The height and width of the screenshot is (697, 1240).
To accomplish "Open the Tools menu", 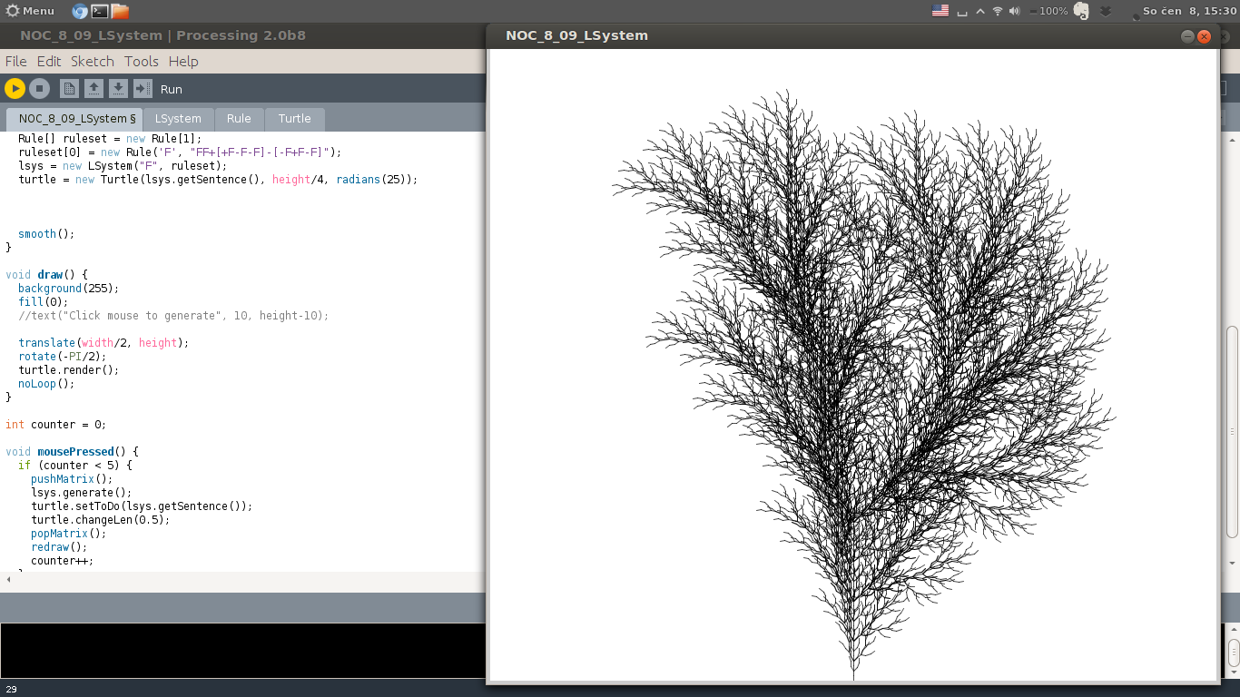I will click(x=142, y=62).
